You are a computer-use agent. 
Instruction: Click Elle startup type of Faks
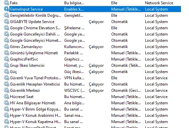tap(114, 3)
